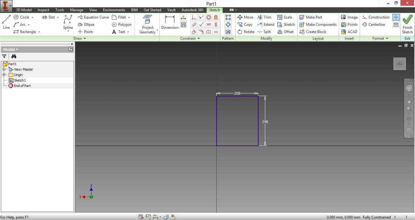Click the Ellipse tool
The image size is (415, 220).
(86, 25)
